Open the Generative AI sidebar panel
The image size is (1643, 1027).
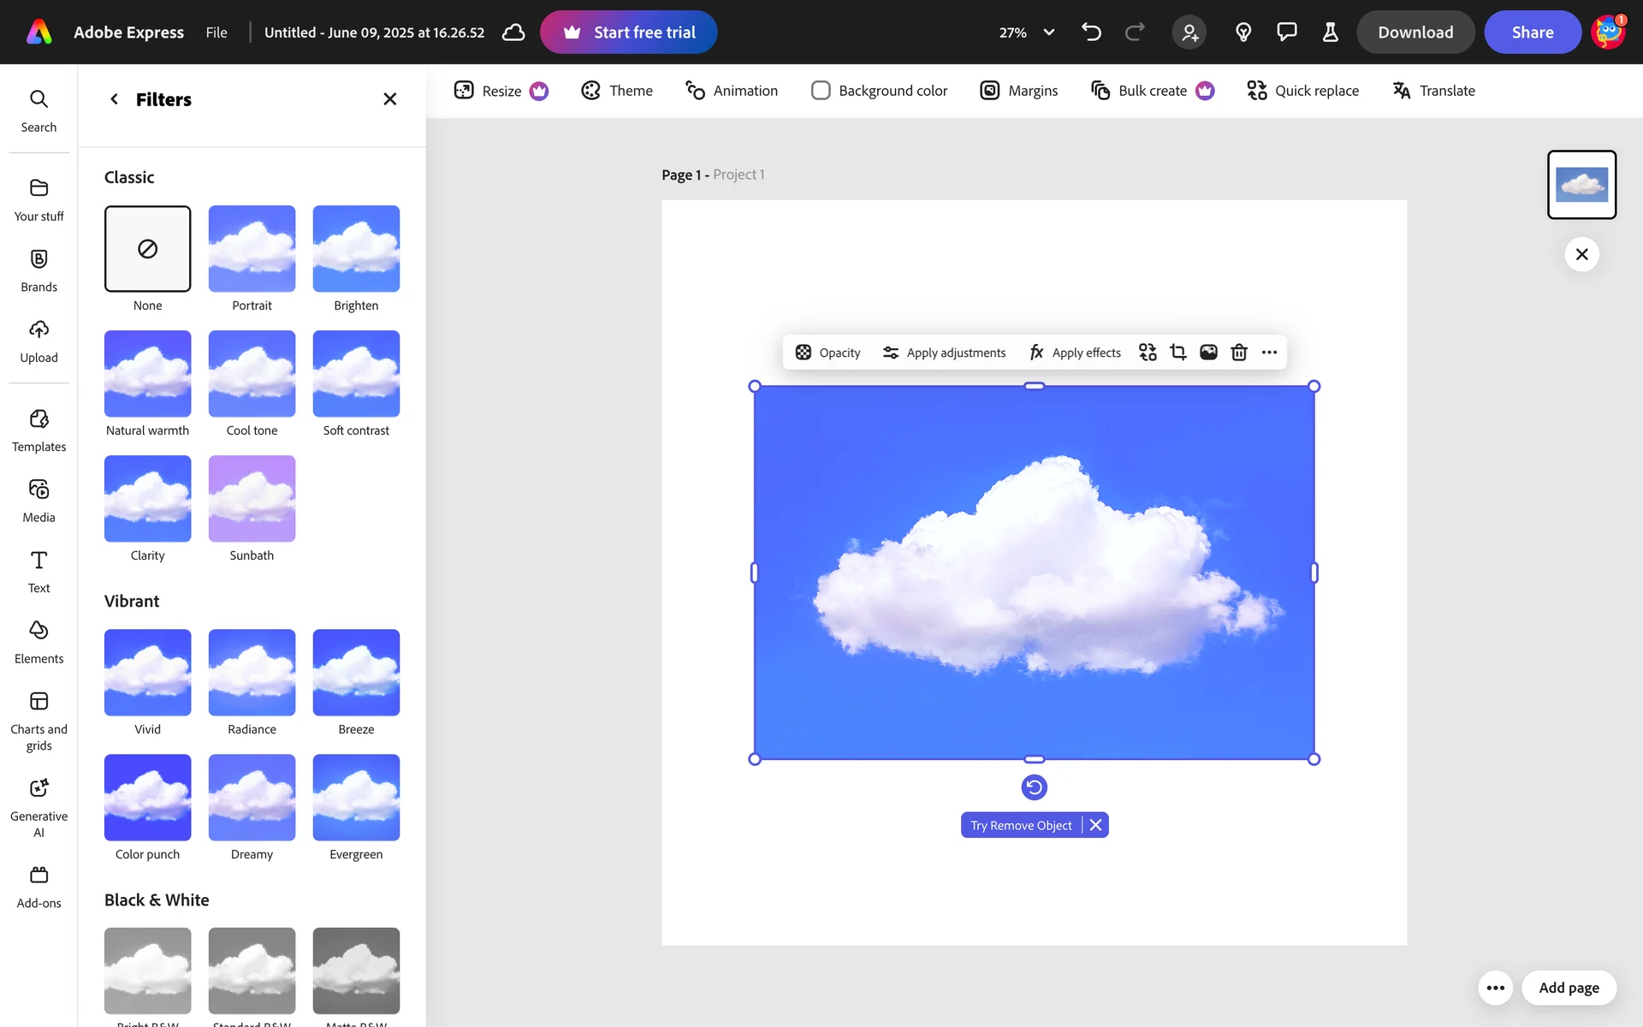(39, 806)
